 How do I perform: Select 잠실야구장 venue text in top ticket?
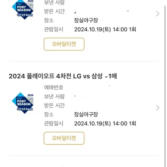point(86,20)
